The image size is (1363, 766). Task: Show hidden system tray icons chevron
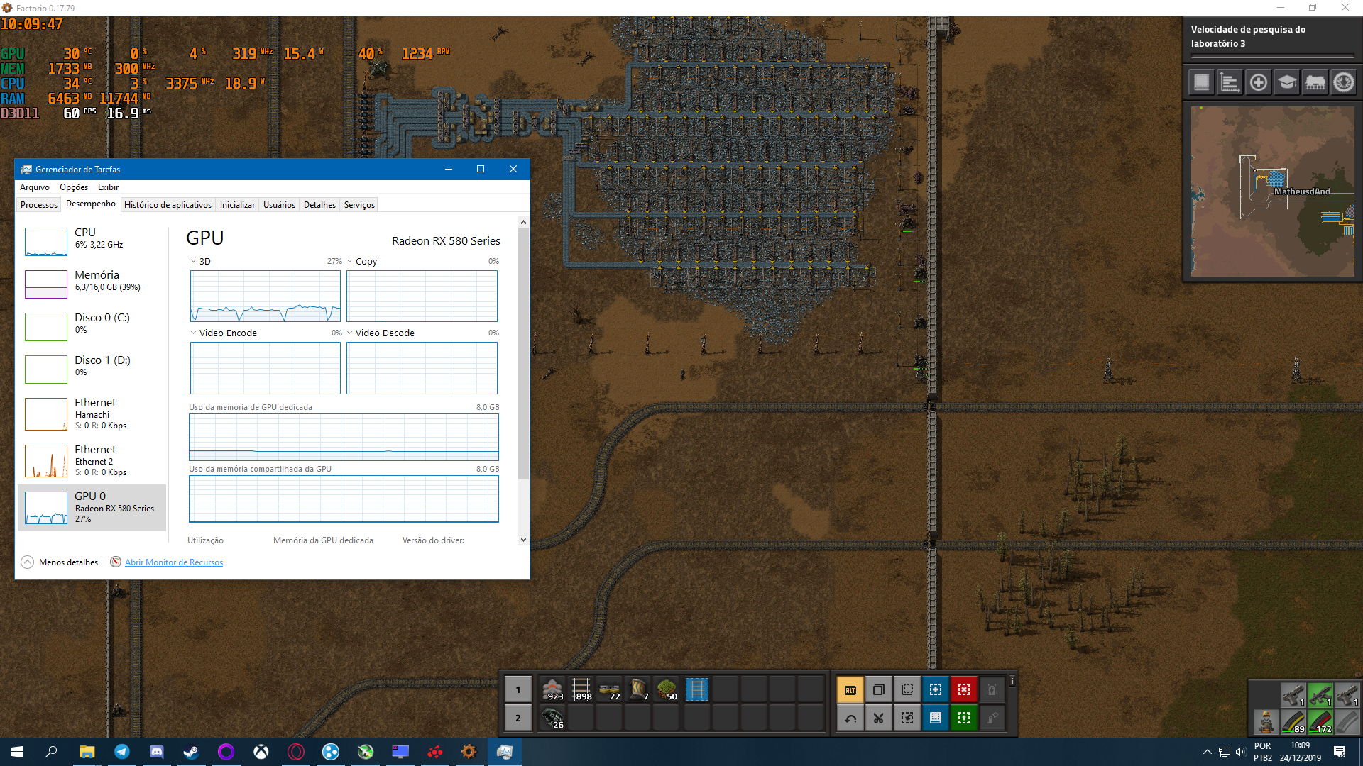(x=1207, y=752)
